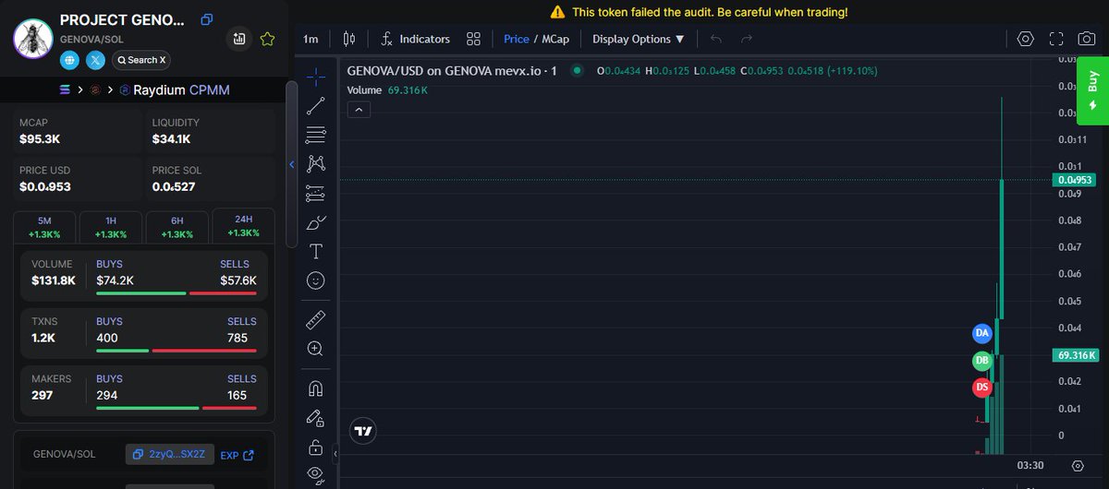Open the chart layout grid icon

(473, 39)
